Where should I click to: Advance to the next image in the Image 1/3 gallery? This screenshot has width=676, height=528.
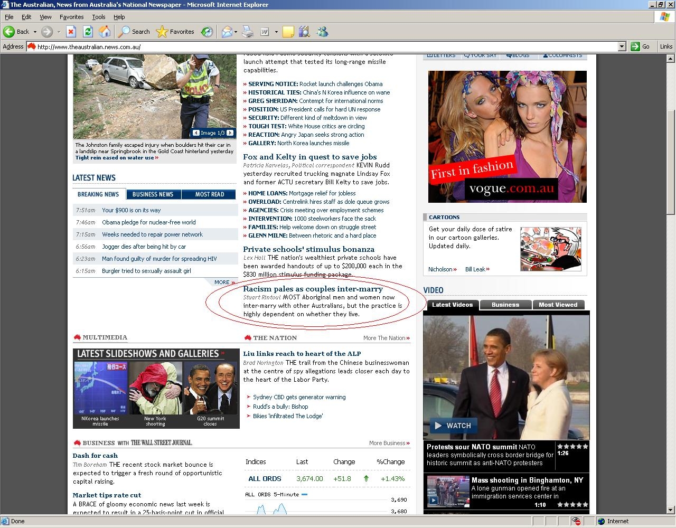click(230, 133)
